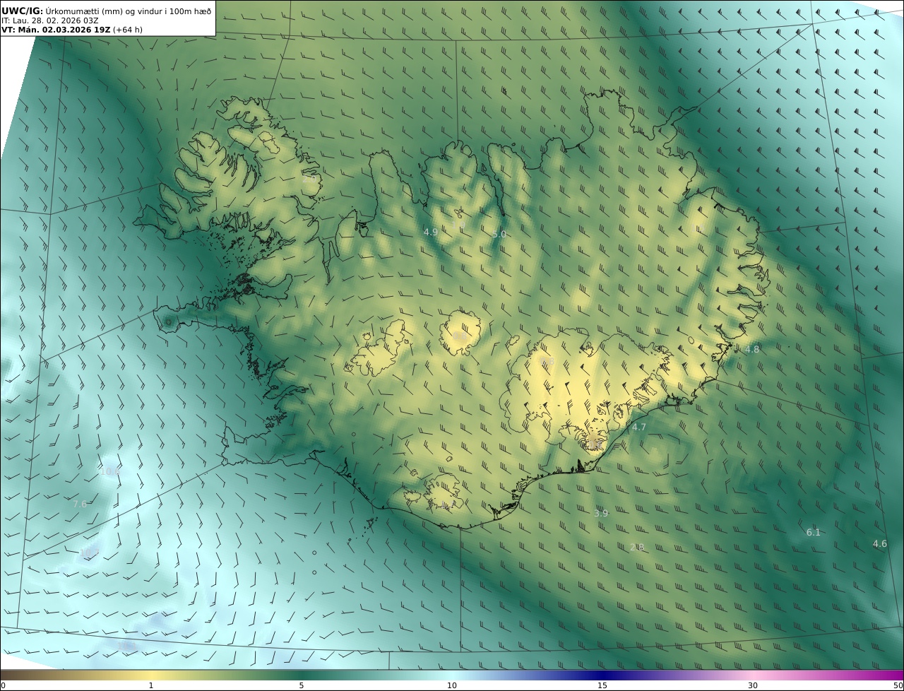The image size is (904, 691).
Task: Click the colorbar tick label 10
Action: coord(452,685)
